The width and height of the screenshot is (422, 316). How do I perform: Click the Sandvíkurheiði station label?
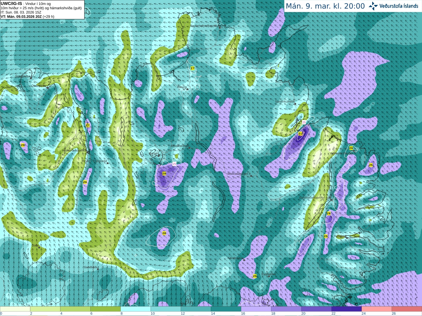point(285,102)
